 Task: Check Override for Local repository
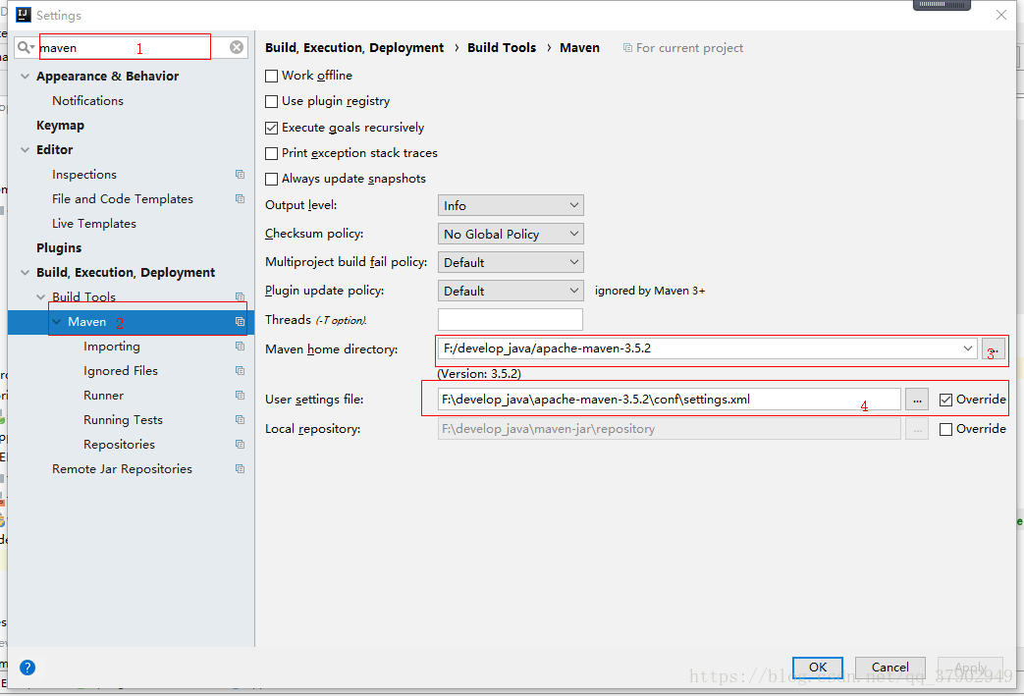(x=945, y=429)
